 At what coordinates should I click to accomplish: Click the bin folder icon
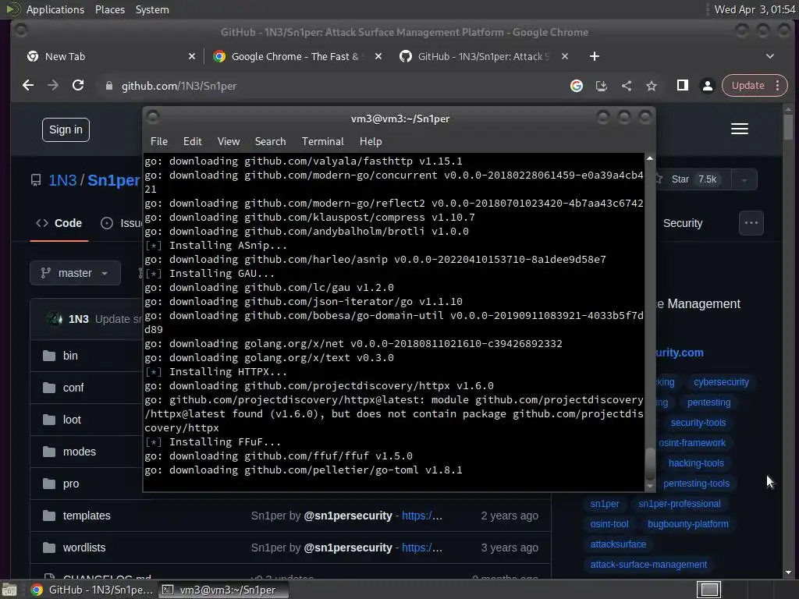point(49,356)
